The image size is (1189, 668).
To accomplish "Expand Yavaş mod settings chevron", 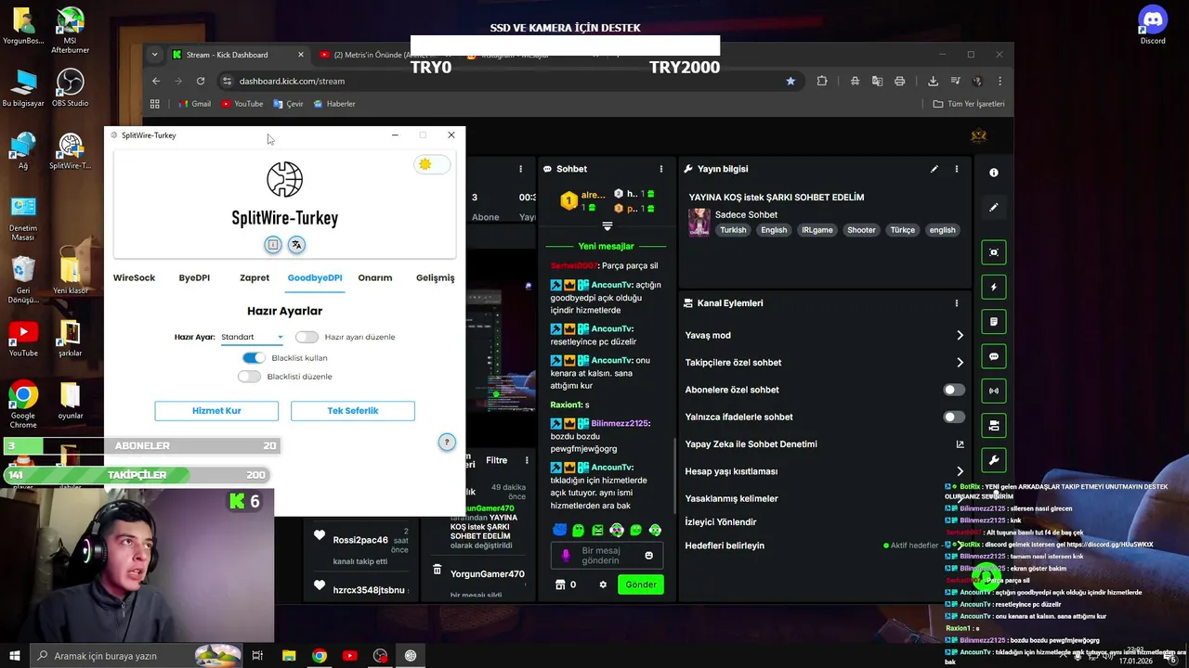I will [960, 335].
